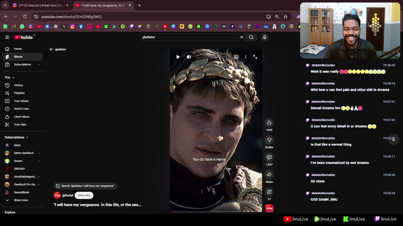
Task: Remix this Short
Action: tap(269, 192)
